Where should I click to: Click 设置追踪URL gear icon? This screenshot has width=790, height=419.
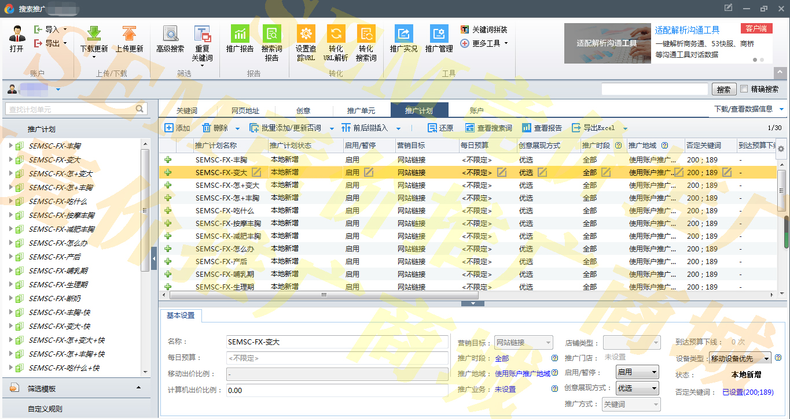(306, 34)
